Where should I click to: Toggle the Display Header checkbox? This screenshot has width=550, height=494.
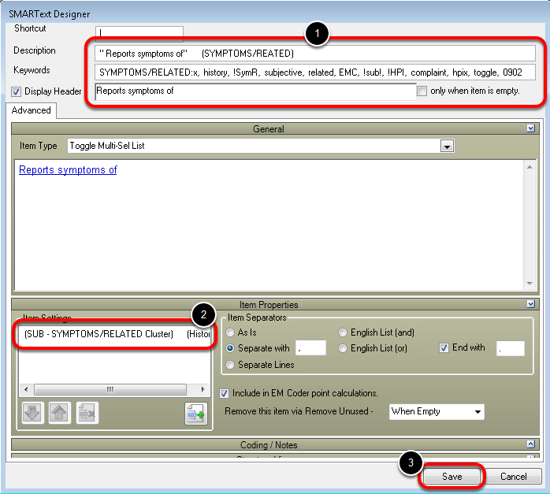click(x=16, y=92)
